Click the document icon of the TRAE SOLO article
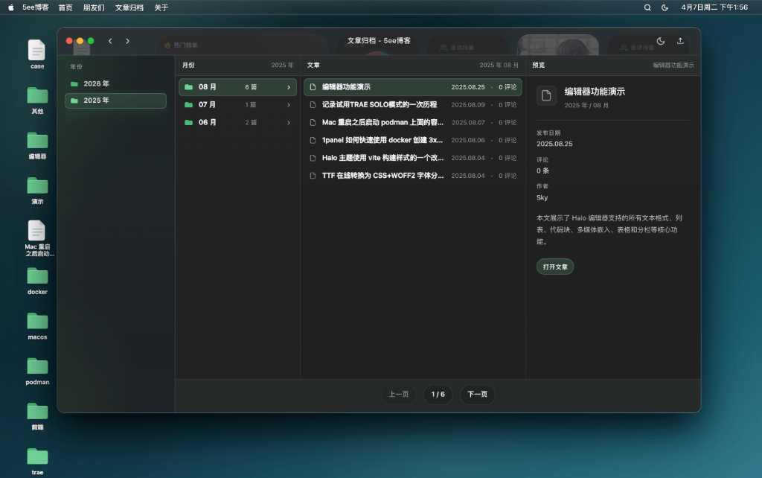The width and height of the screenshot is (762, 478). click(312, 104)
